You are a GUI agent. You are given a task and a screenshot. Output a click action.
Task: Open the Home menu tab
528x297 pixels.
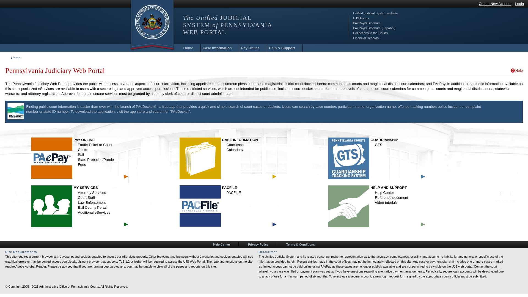tap(188, 48)
